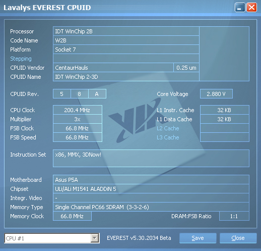Click the FSB Speed '66.8 MHz' value
Image resolution: width=261 pixels, height=251 pixels.
(78, 137)
